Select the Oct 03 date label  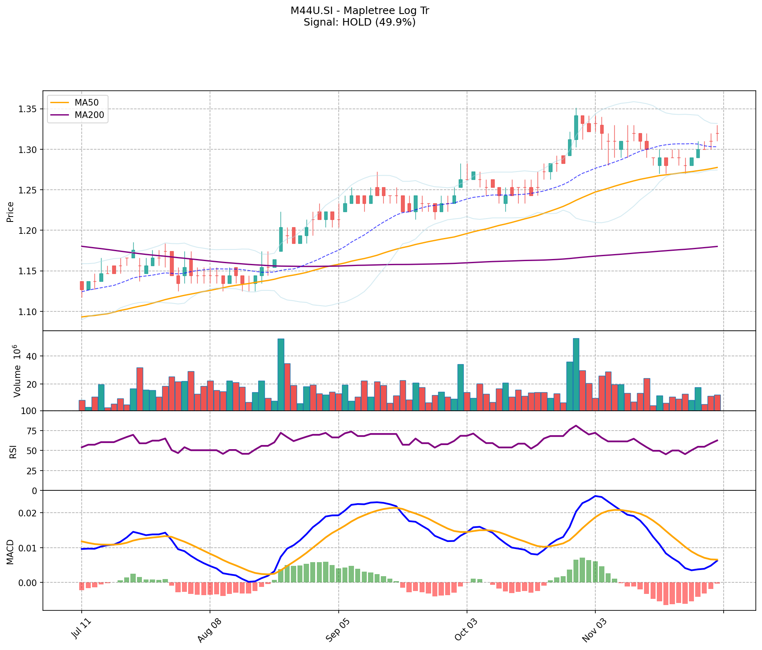pyautogui.click(x=465, y=629)
